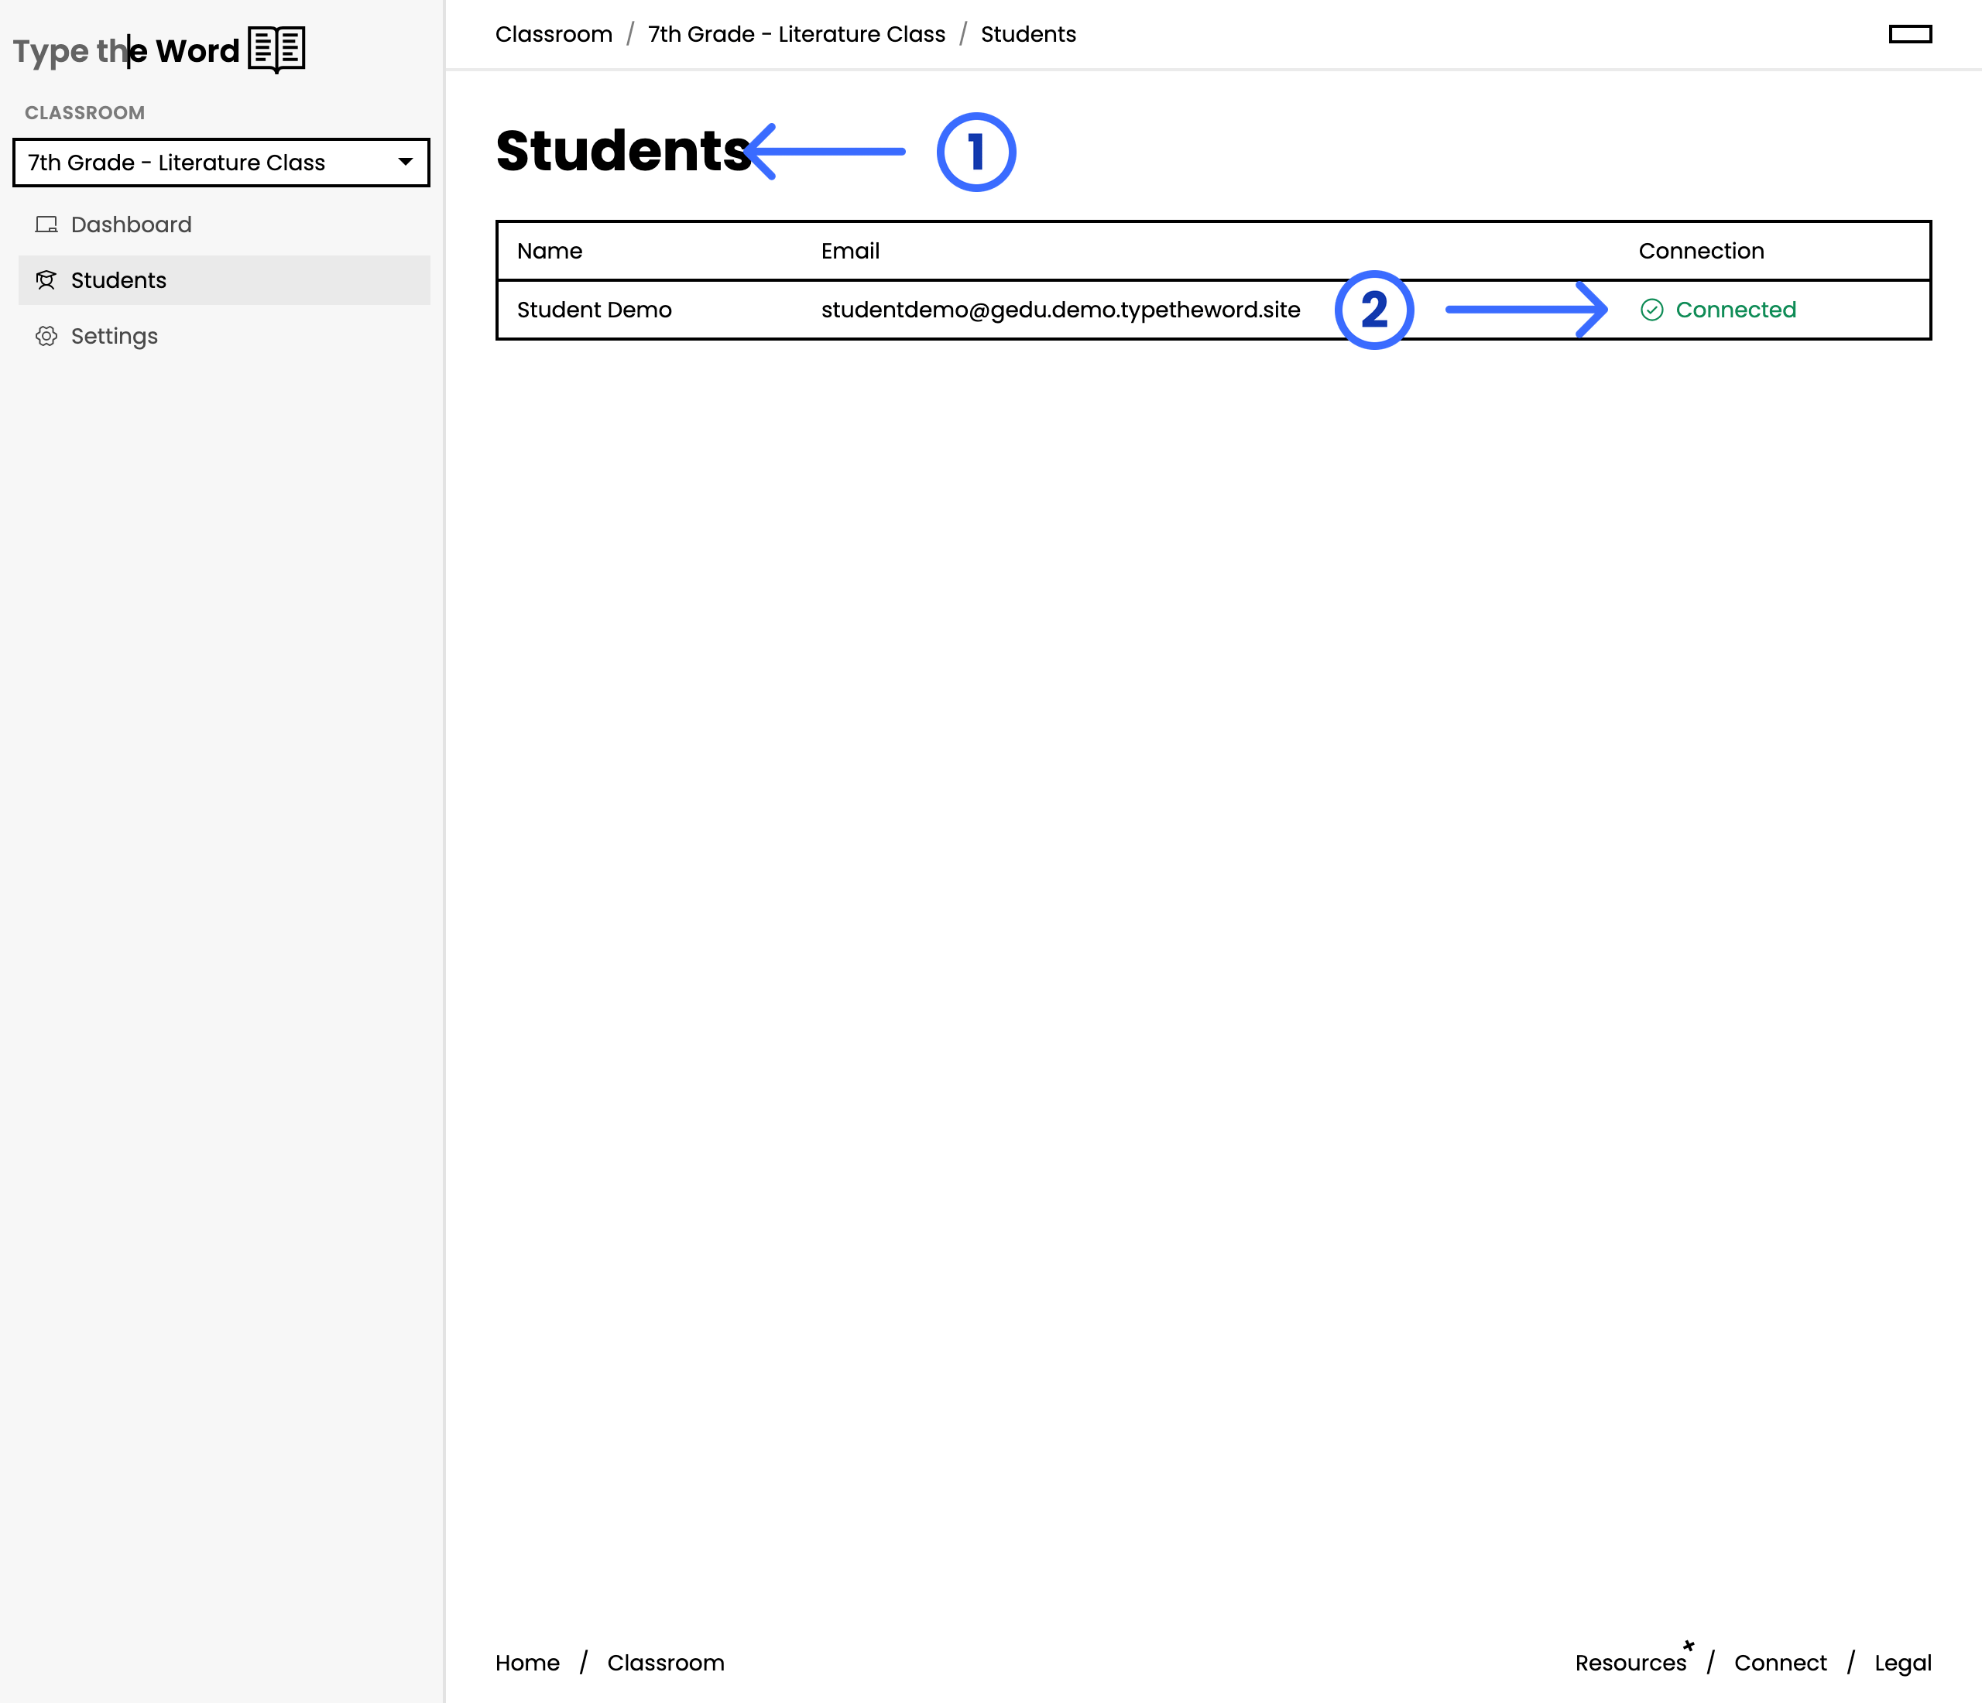Click the Name column header

click(x=550, y=252)
